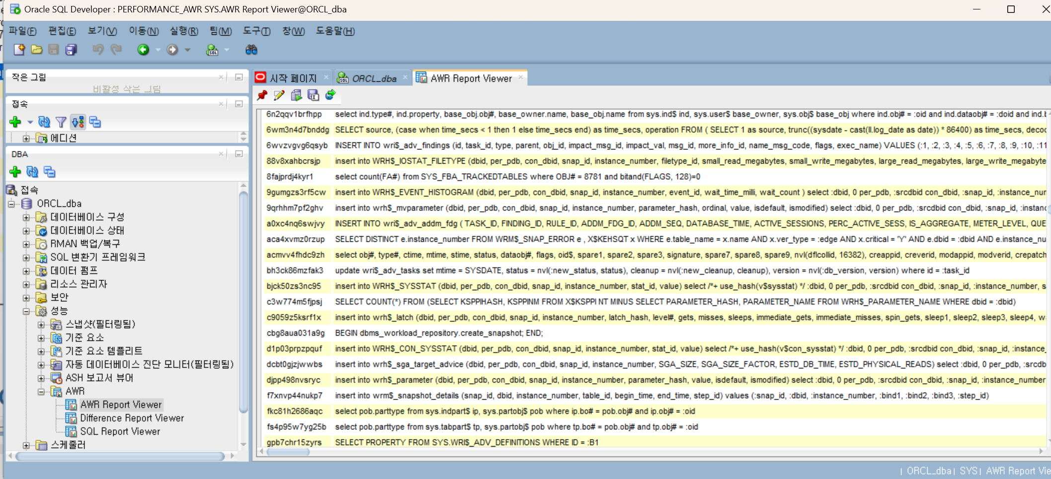Screen dimensions: 1051x479
Task: Export report with the disk spreadsheet icon
Action: [x=313, y=95]
